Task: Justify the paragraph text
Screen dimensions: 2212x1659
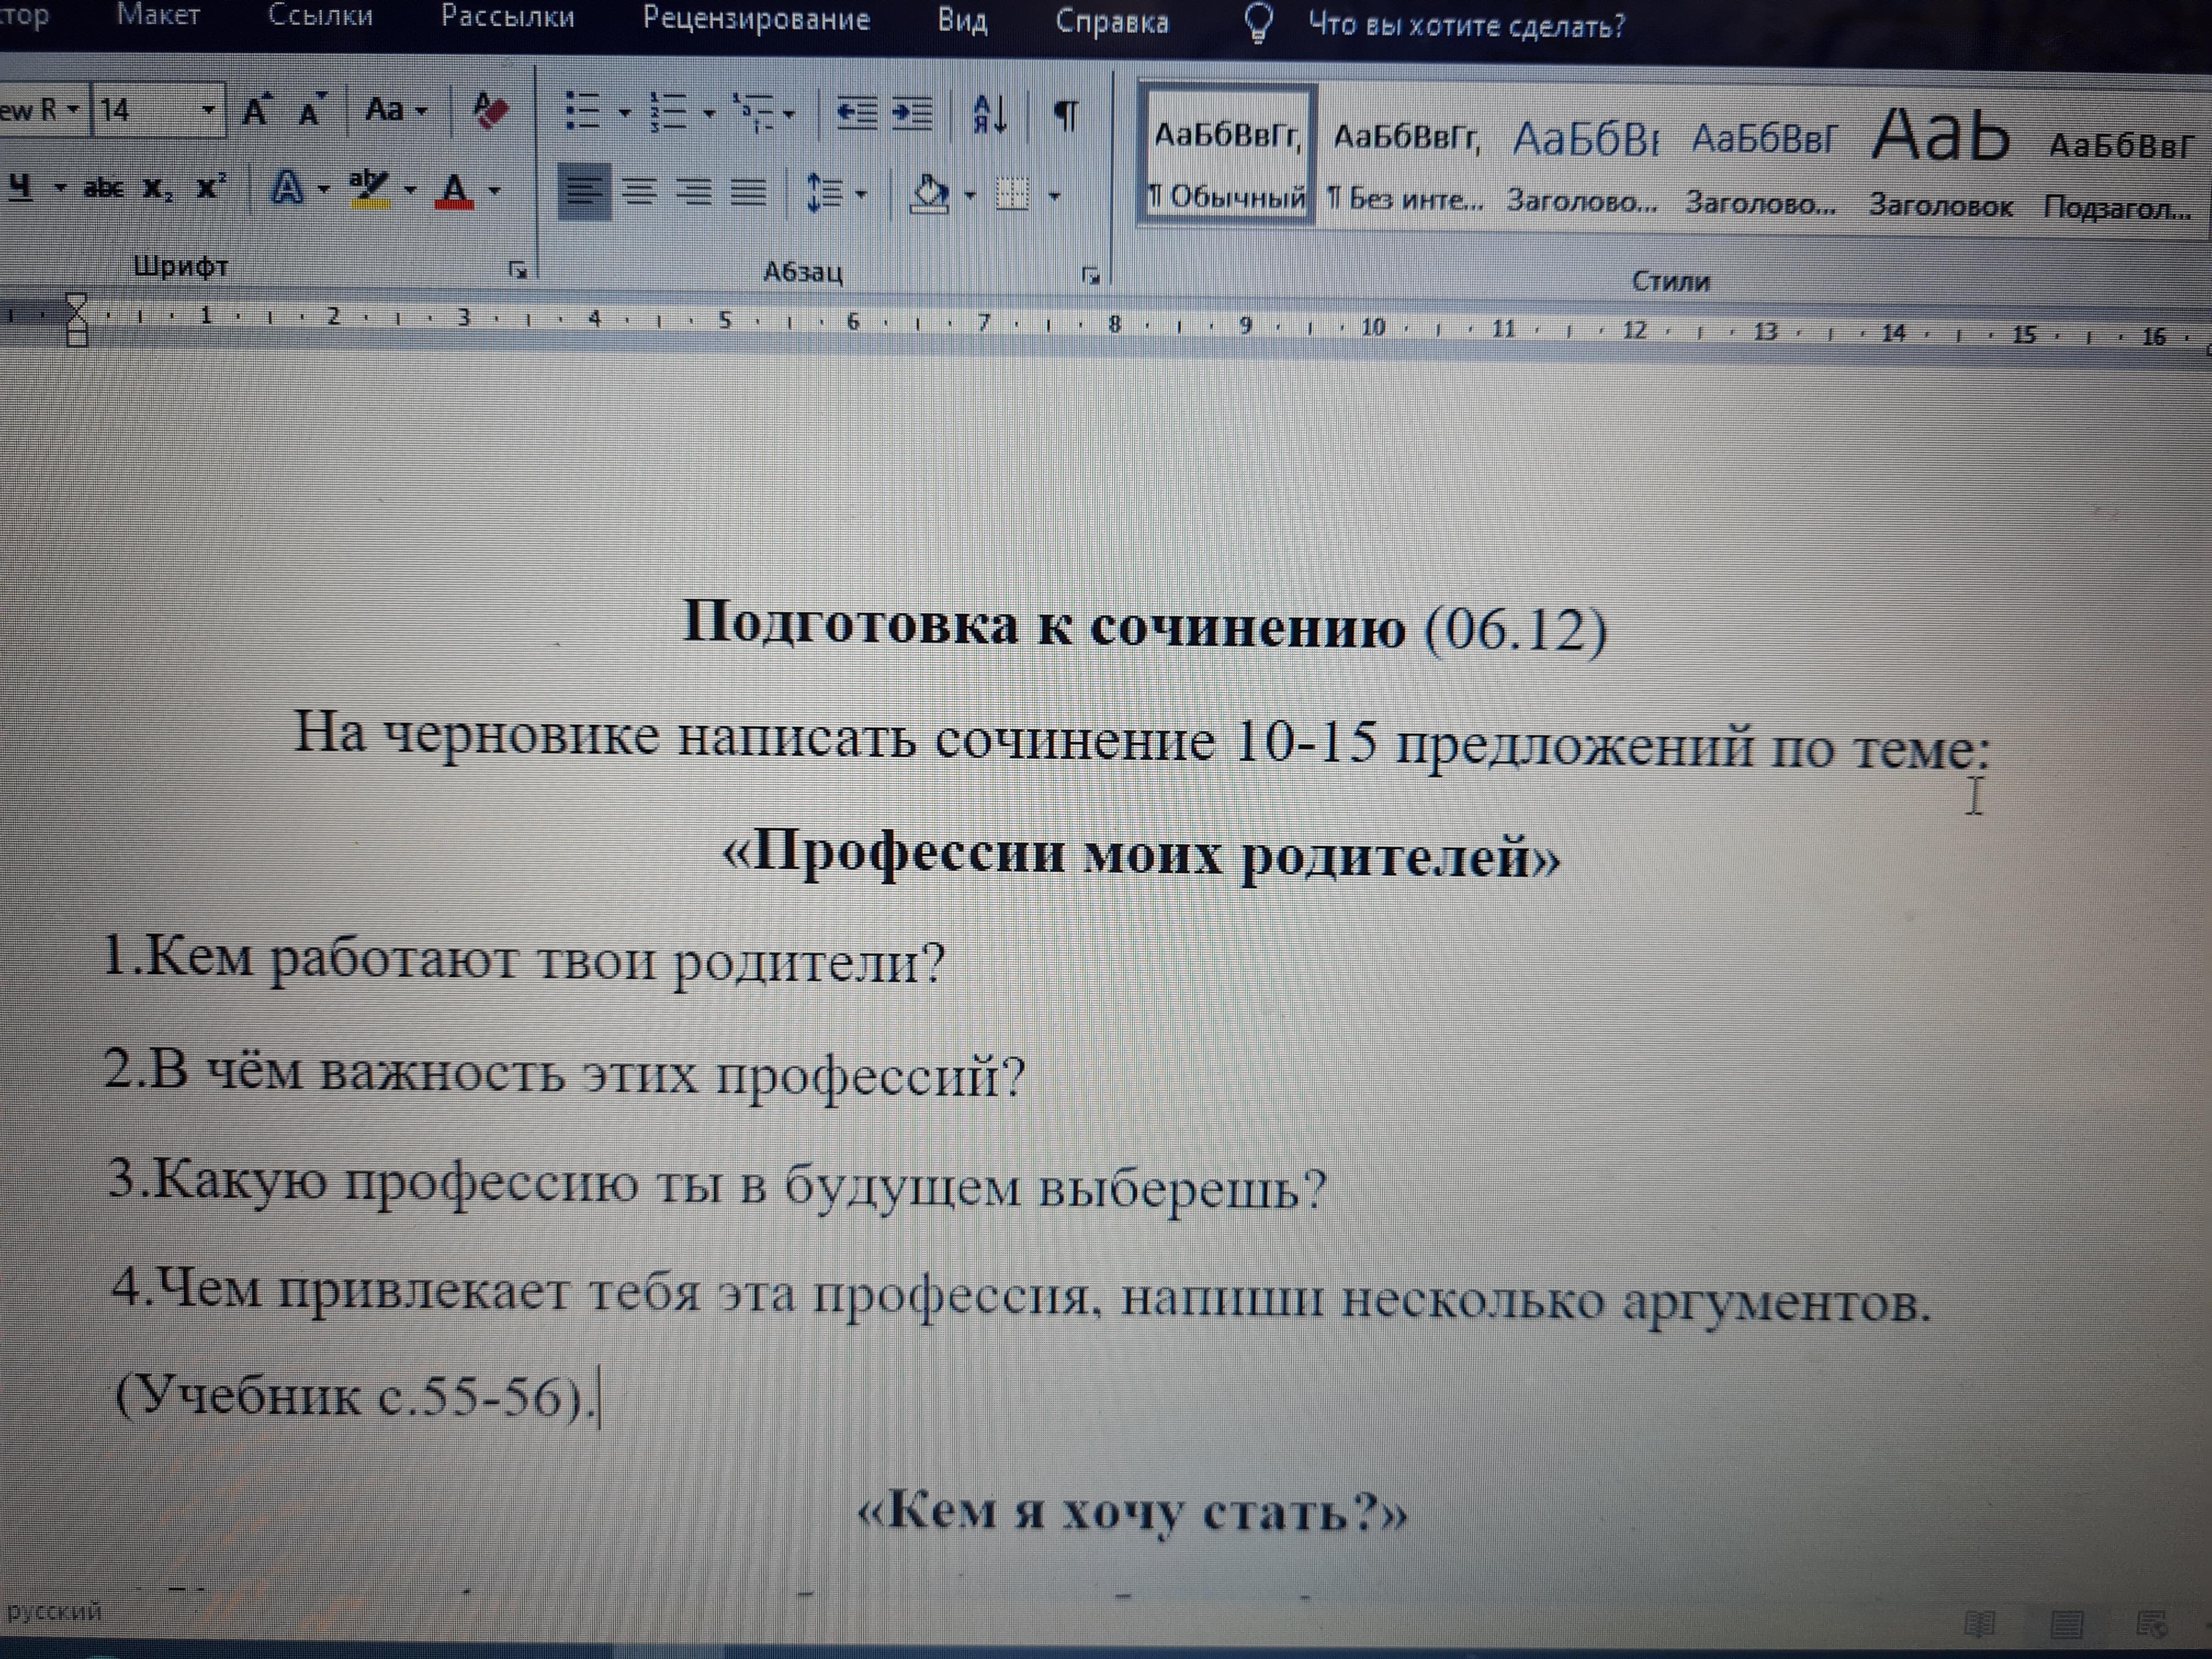Action: tap(748, 192)
